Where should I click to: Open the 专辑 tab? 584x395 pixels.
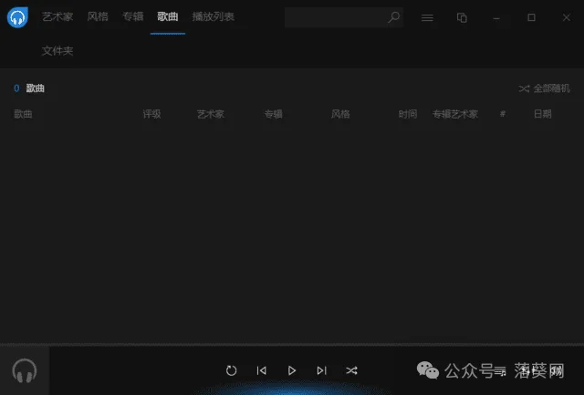pyautogui.click(x=133, y=16)
